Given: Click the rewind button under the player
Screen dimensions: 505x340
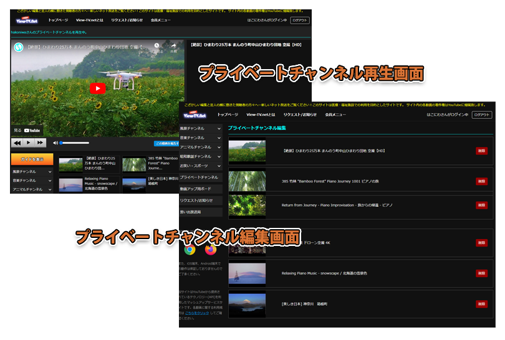Looking at the screenshot, I should [17, 143].
